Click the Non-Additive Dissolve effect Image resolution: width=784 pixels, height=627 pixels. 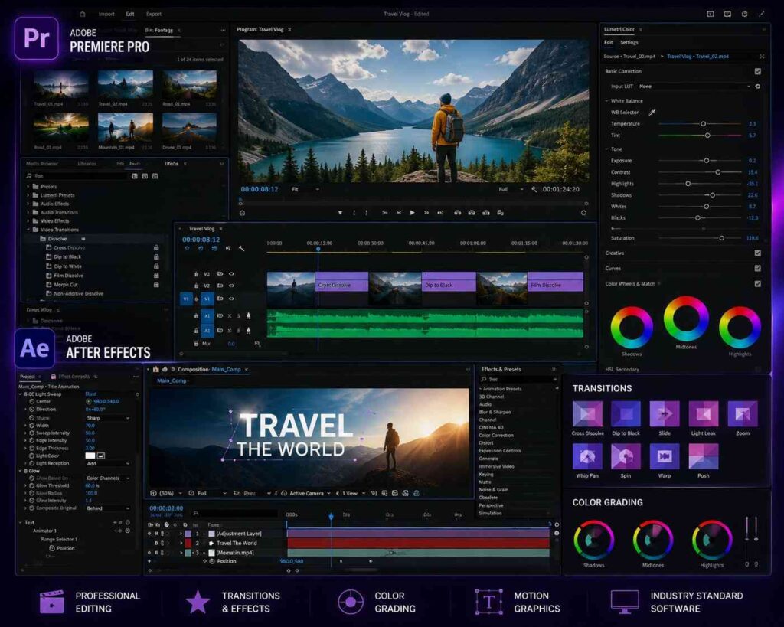point(79,293)
